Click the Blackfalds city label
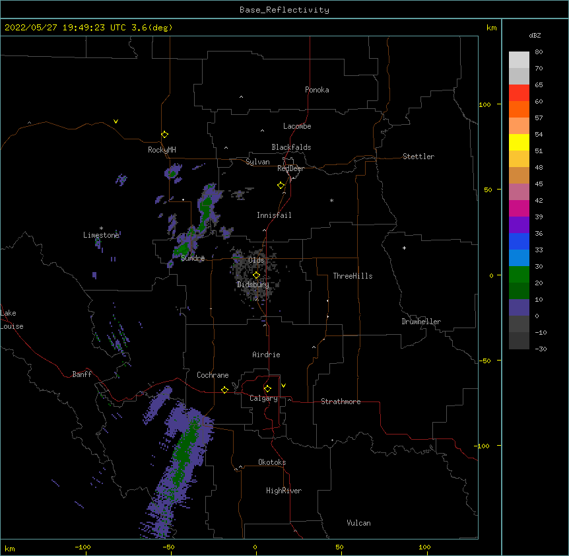The height and width of the screenshot is (556, 569). click(x=291, y=147)
